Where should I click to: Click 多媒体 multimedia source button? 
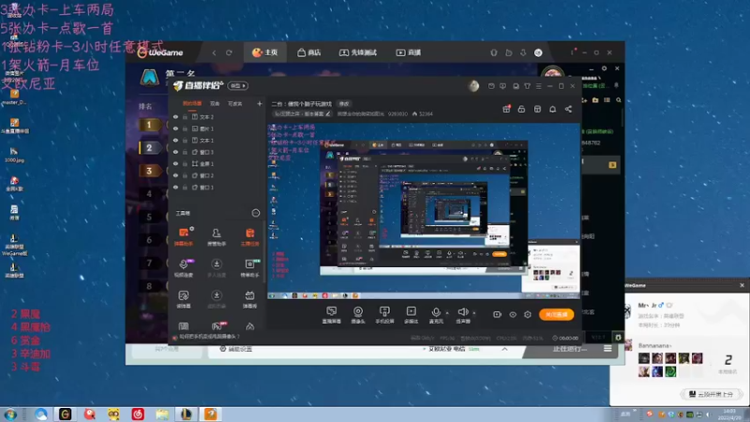coord(411,315)
